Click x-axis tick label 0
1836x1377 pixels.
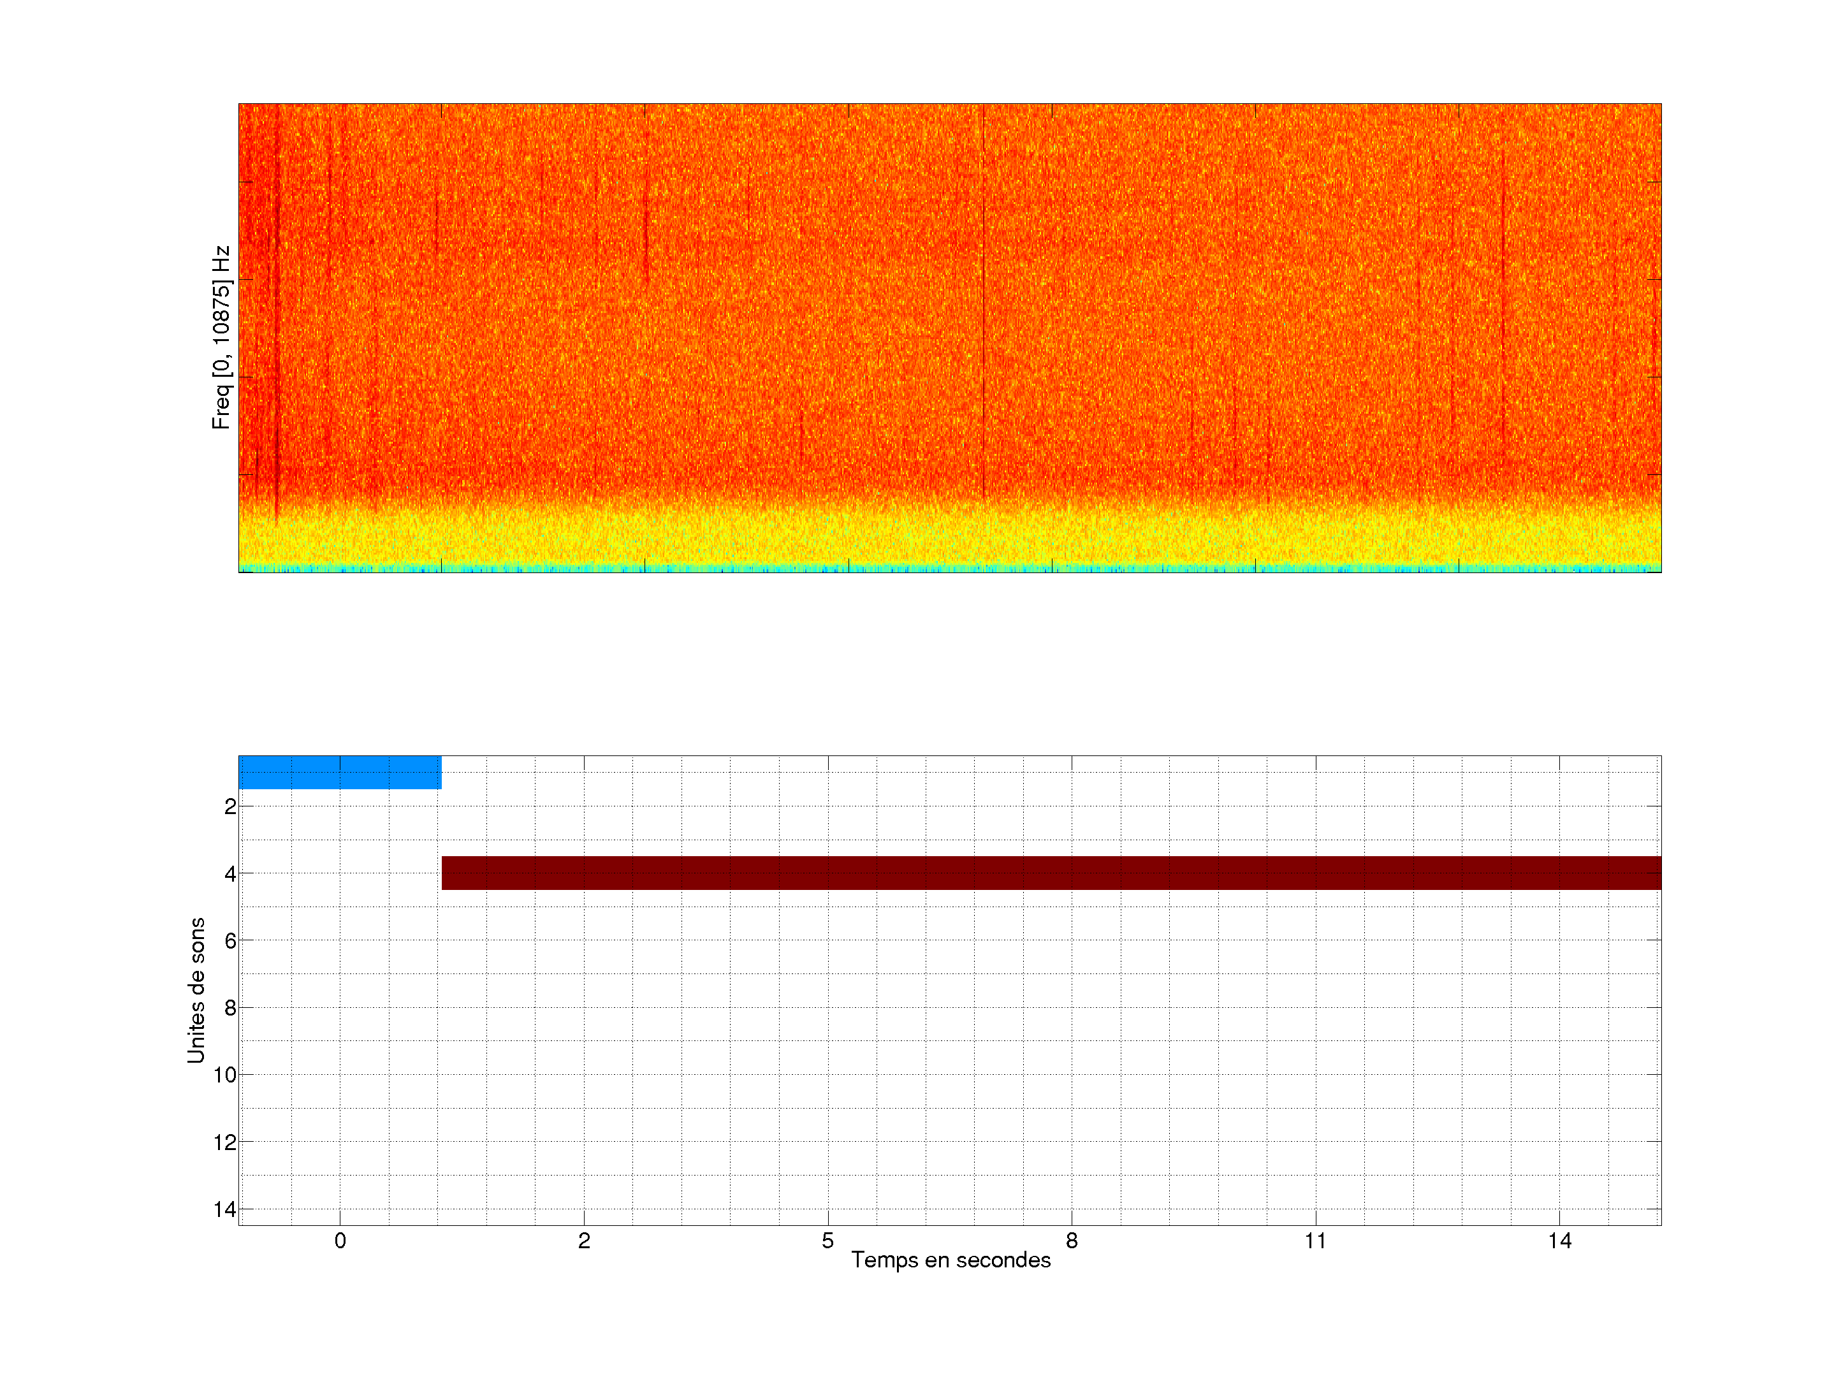click(x=340, y=1241)
